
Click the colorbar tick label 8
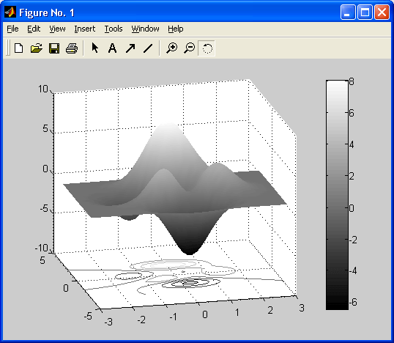(x=352, y=81)
